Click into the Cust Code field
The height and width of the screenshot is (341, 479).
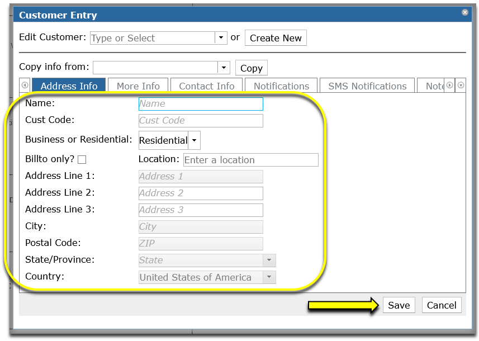click(x=201, y=121)
